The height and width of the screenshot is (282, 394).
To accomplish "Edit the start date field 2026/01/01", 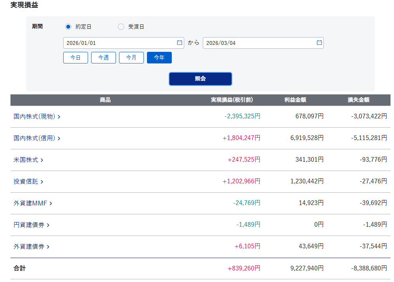I will tap(118, 43).
